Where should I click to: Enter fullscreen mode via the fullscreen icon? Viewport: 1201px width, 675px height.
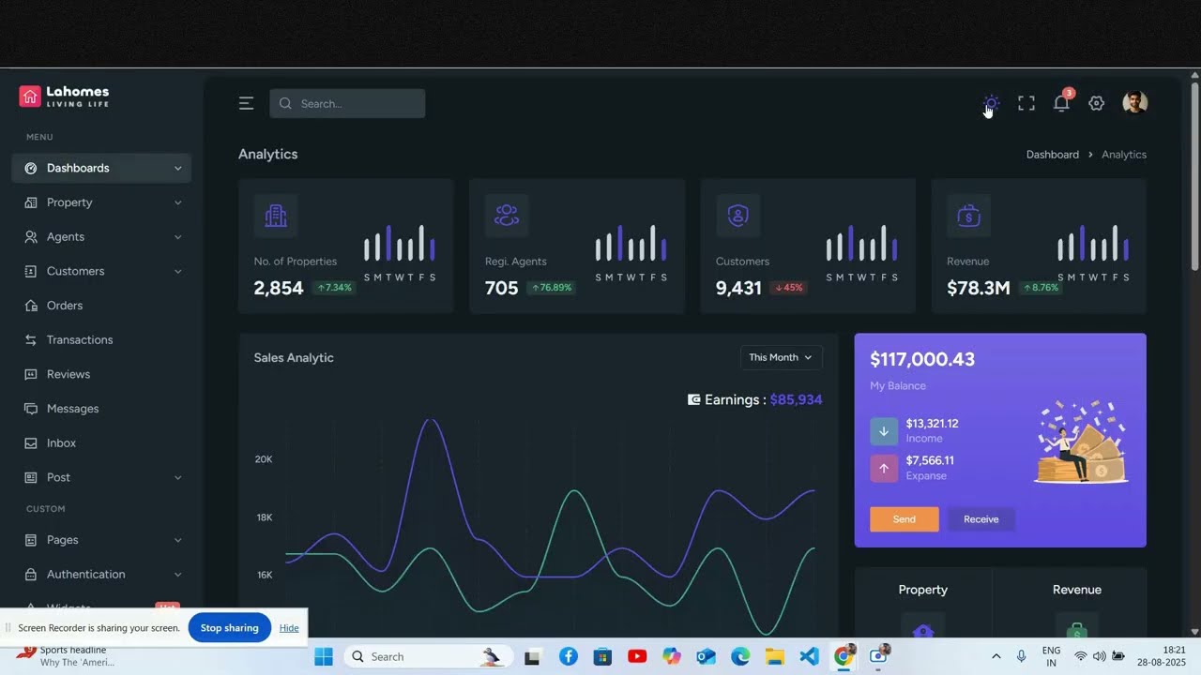click(x=1026, y=103)
